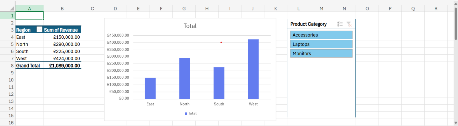This screenshot has height=126, width=458.
Task: Select column A header
Action: (x=29, y=9)
